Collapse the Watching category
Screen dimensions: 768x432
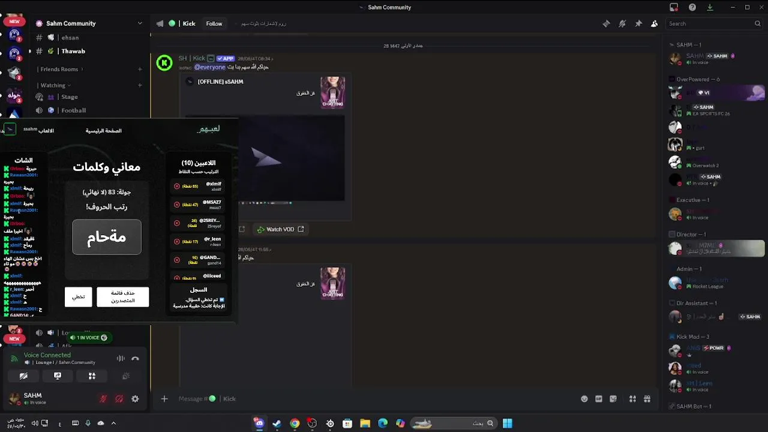coord(53,85)
